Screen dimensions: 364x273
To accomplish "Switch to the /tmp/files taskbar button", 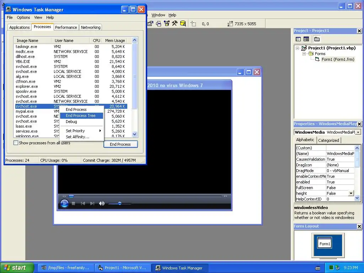I will pos(66,268).
